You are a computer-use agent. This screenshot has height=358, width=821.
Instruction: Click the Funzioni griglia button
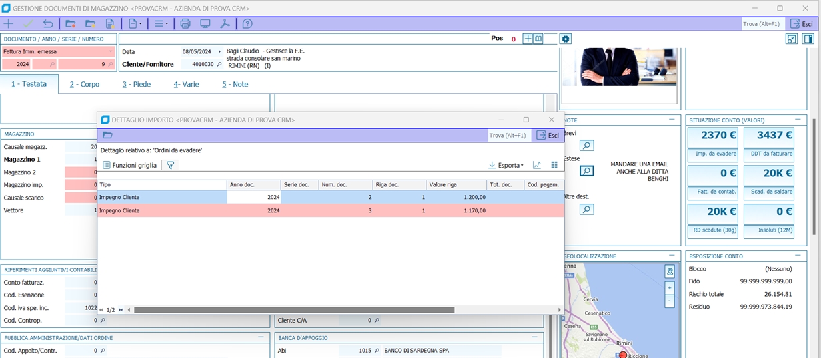pos(129,165)
